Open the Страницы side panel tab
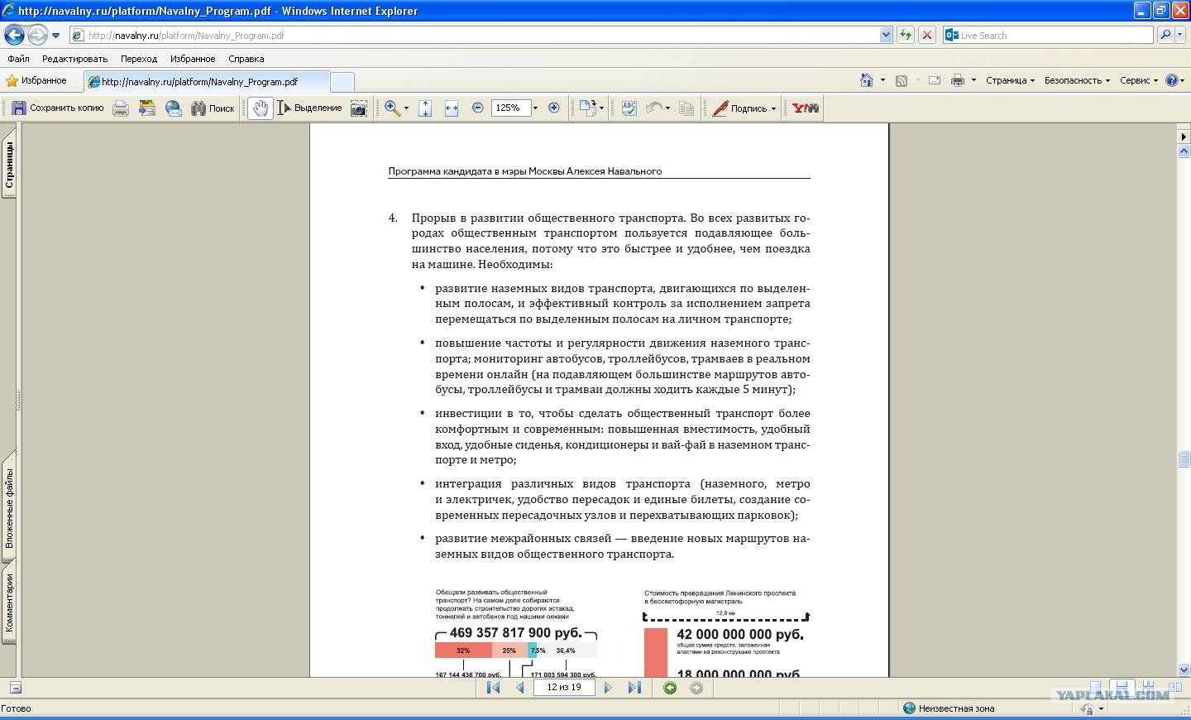 pyautogui.click(x=9, y=165)
